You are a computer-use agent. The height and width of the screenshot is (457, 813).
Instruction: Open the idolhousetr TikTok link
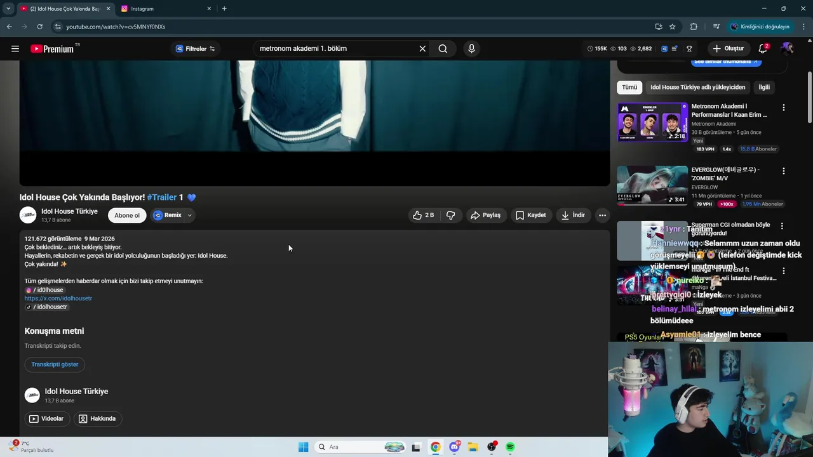(46, 307)
